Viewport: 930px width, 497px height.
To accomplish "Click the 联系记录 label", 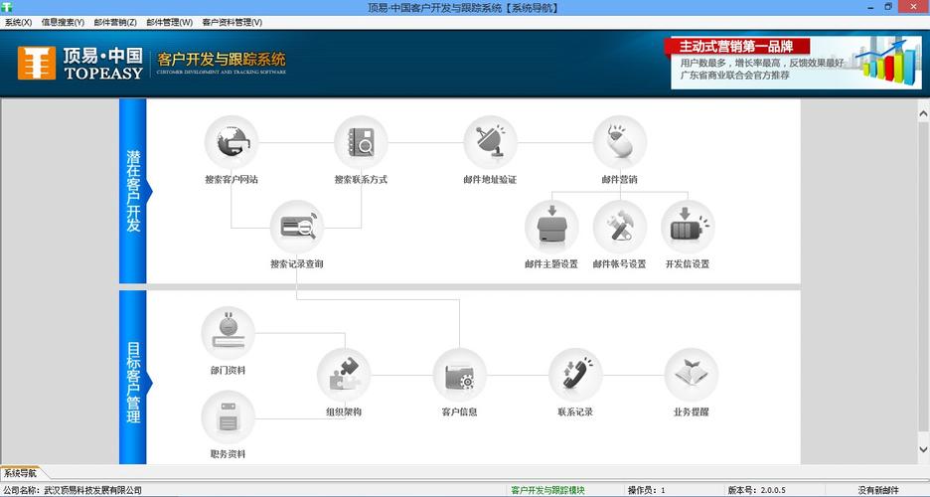I will [x=575, y=412].
